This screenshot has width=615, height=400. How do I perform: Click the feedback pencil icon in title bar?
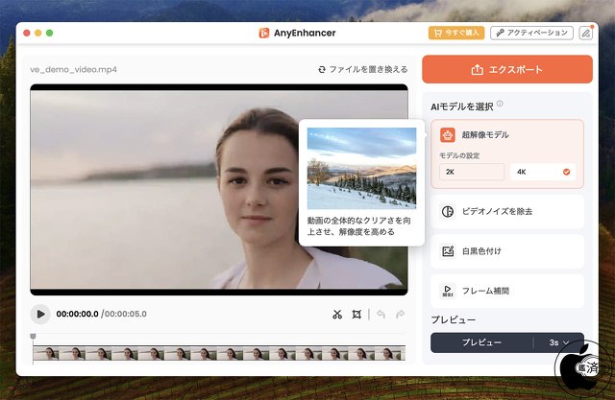[586, 33]
